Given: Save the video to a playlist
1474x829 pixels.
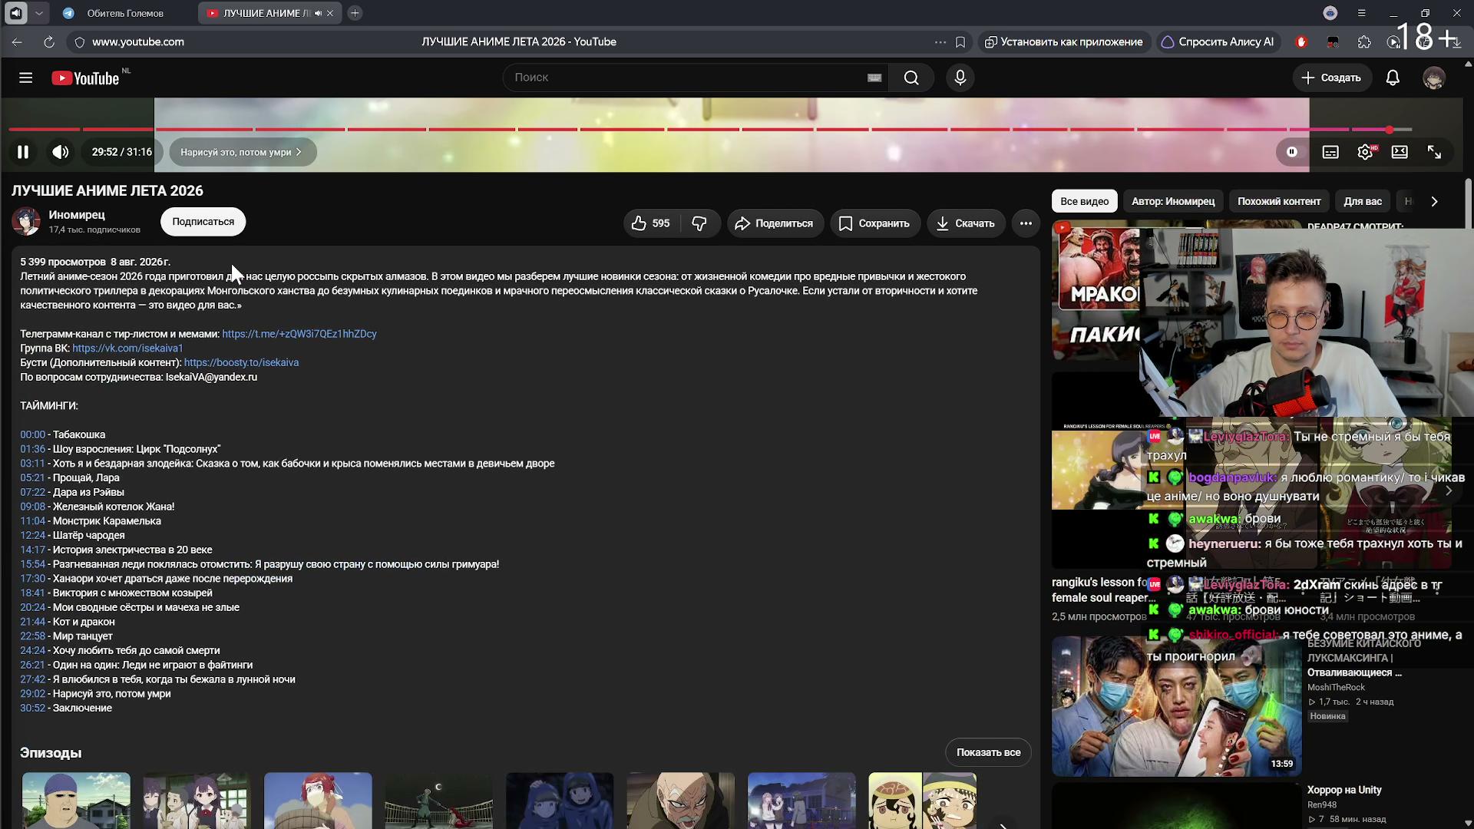Looking at the screenshot, I should coord(874,223).
